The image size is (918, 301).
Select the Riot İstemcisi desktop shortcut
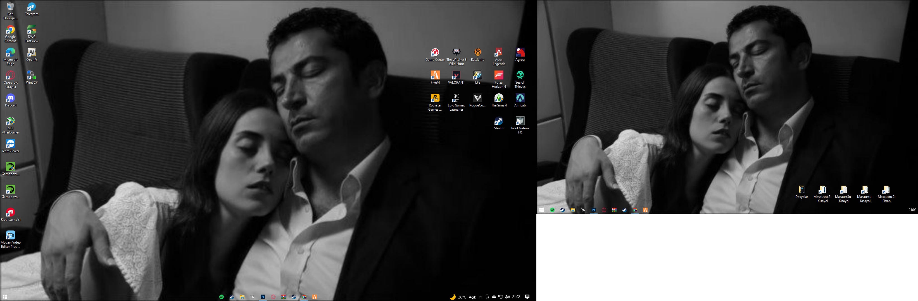click(x=10, y=215)
